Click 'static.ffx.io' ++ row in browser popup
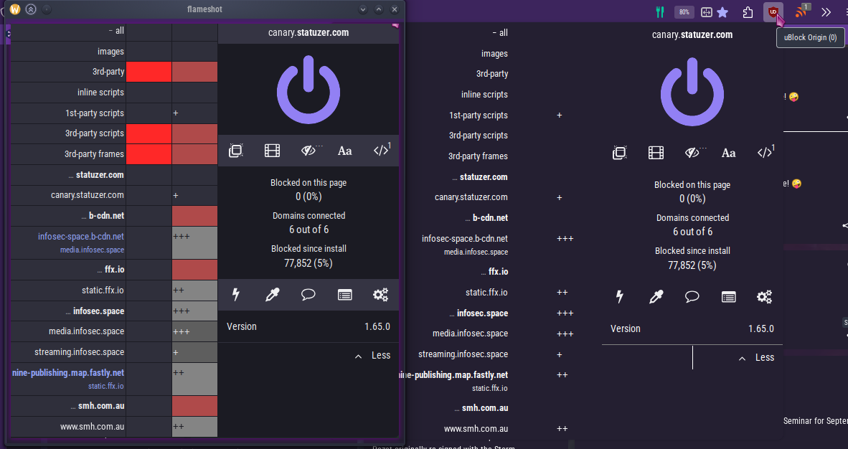 [x=486, y=293]
